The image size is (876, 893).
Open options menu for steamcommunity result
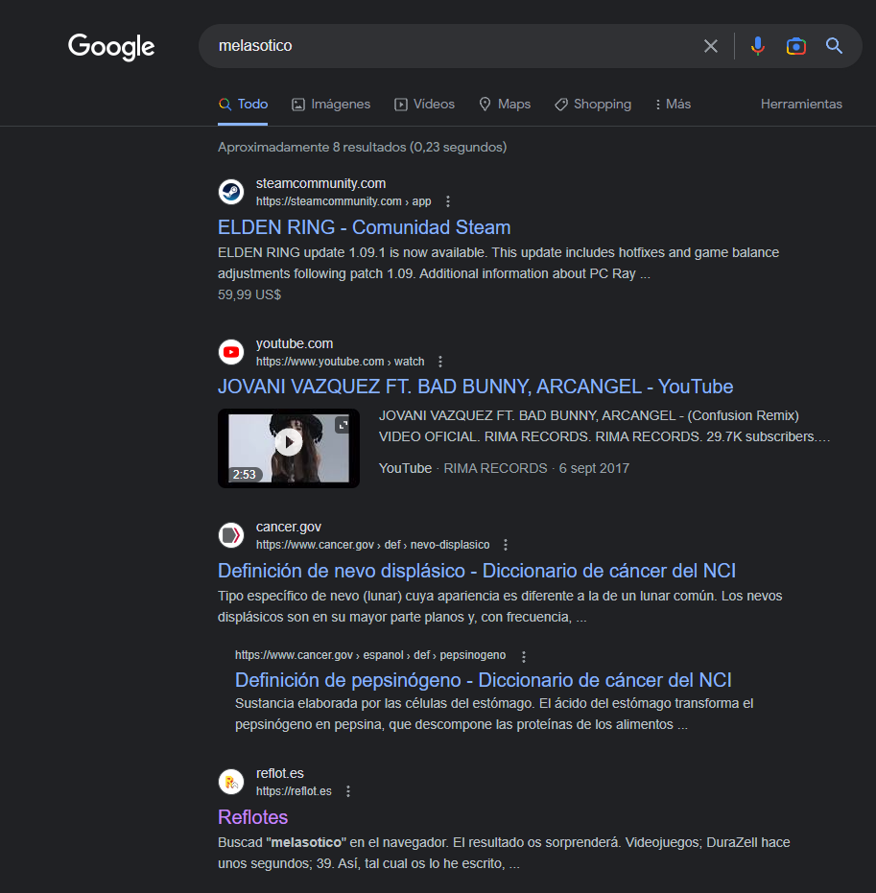448,201
